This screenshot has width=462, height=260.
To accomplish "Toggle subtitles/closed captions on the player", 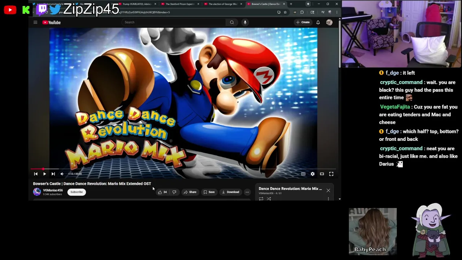I will [303, 174].
